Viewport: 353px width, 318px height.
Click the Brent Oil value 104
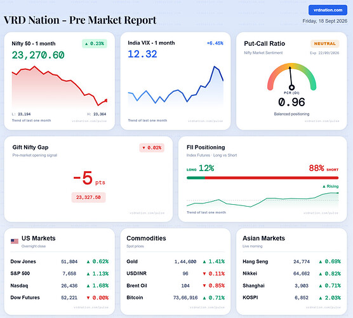coord(185,286)
